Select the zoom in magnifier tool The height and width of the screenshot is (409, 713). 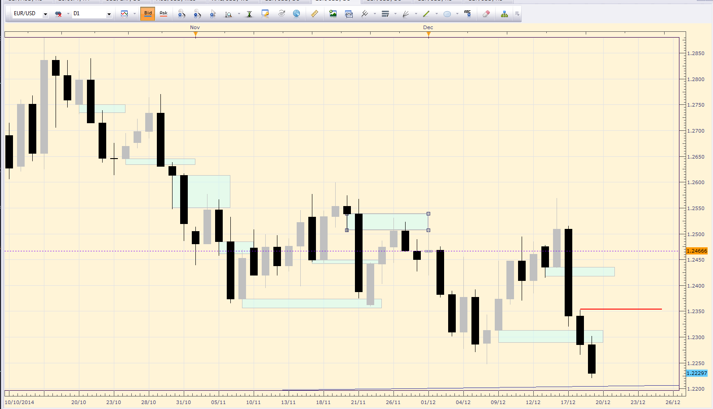click(x=181, y=14)
